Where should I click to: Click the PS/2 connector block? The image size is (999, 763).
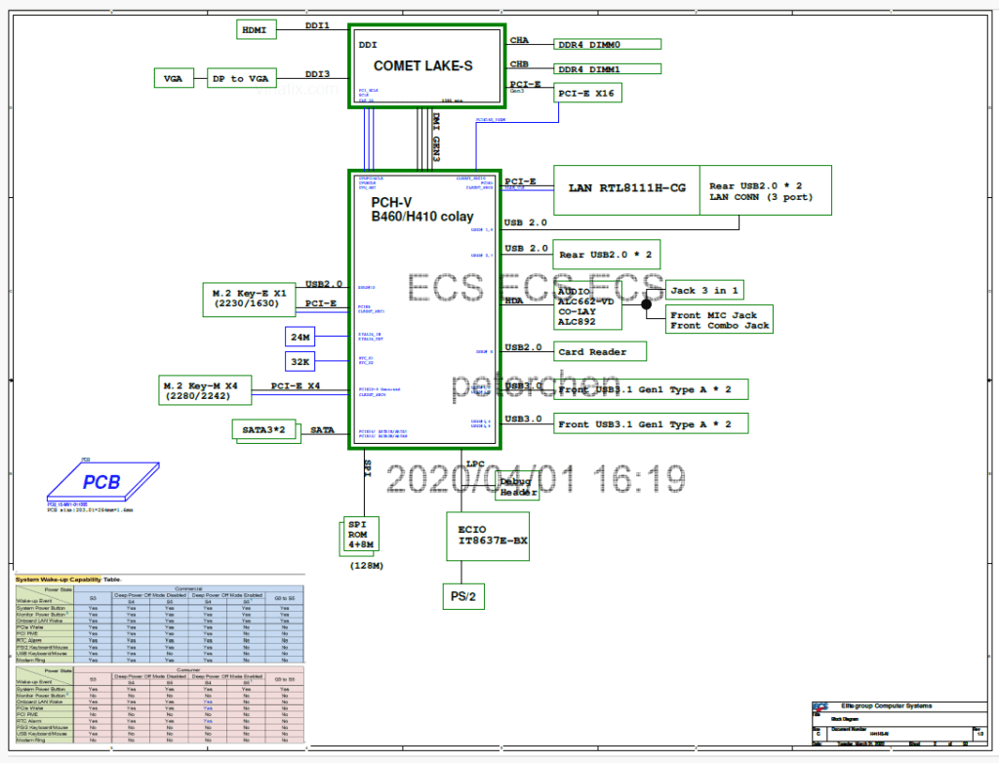coord(462,595)
